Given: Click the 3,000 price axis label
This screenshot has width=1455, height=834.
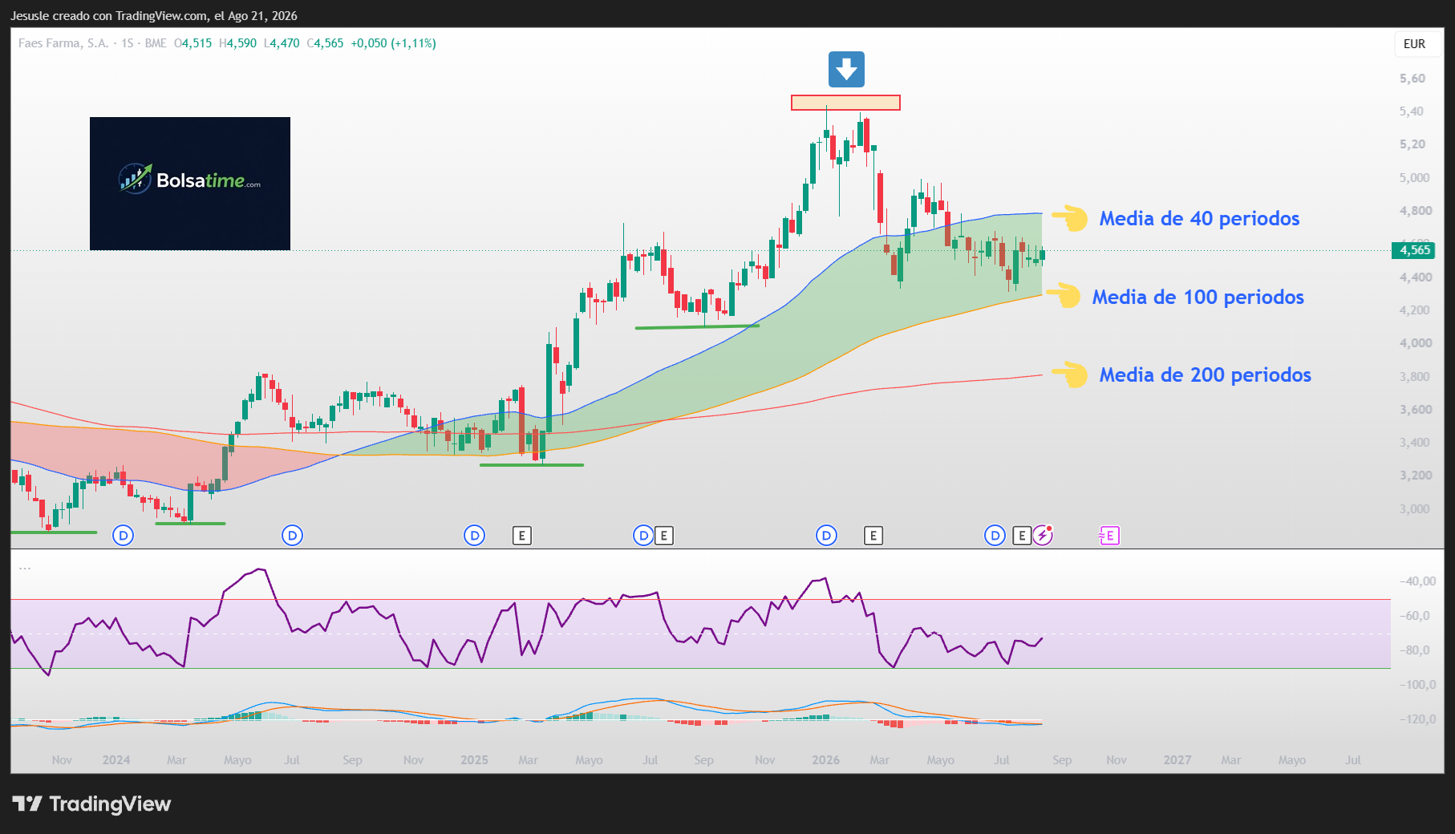Looking at the screenshot, I should (1415, 509).
